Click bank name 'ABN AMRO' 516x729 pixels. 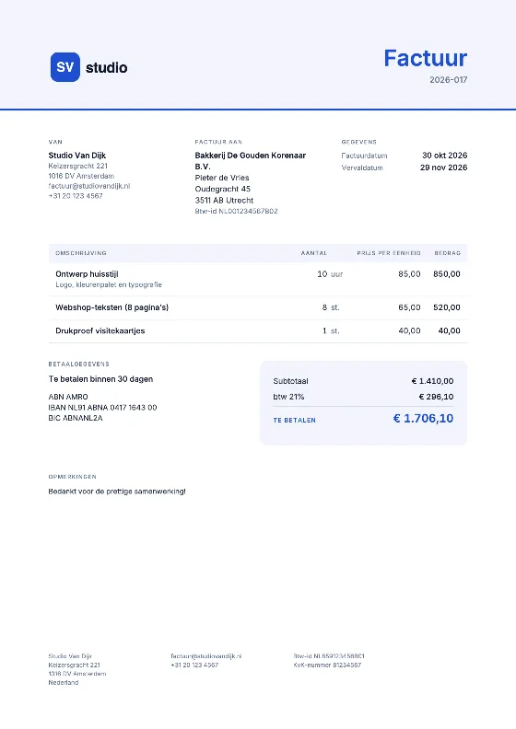point(68,397)
